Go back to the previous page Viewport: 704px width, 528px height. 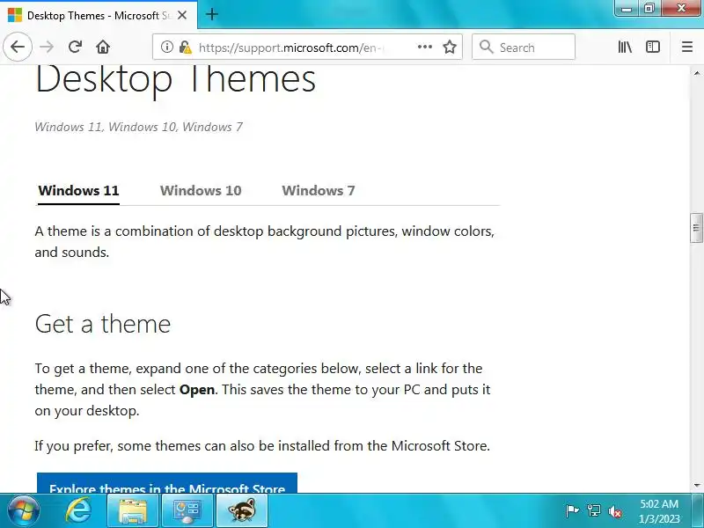[x=18, y=47]
